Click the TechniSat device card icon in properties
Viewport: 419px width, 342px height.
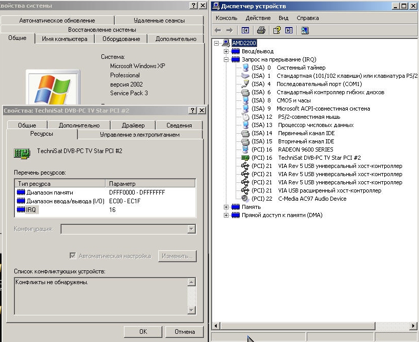pyautogui.click(x=22, y=154)
